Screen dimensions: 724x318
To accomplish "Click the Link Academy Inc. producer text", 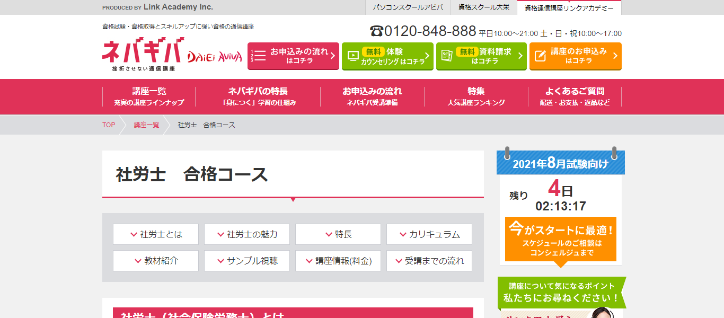I will click(x=178, y=7).
